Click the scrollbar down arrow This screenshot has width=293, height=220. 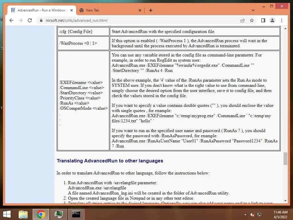285,201
